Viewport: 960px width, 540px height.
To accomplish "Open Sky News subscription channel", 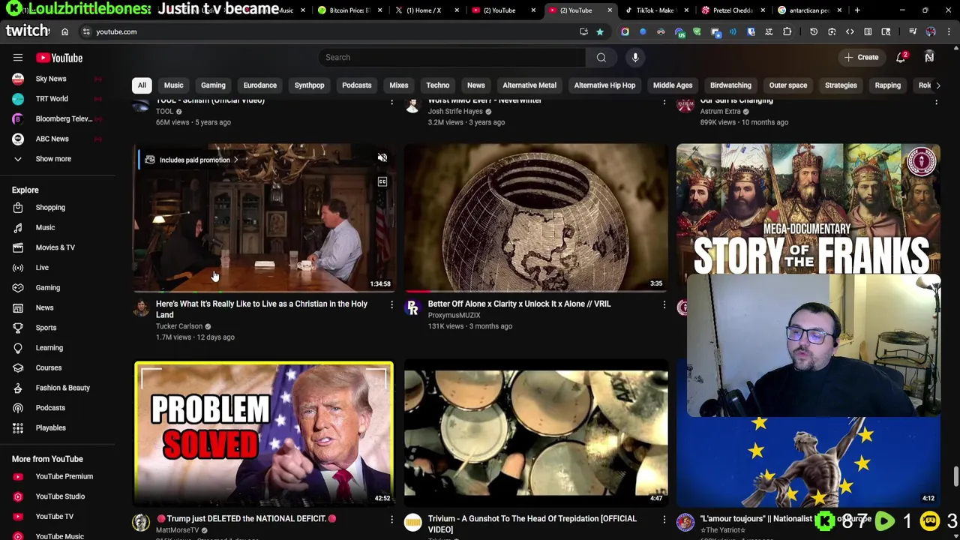I will pyautogui.click(x=51, y=79).
